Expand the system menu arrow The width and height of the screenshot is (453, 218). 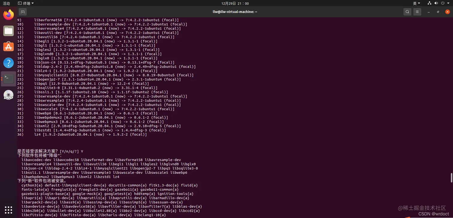(449, 3)
